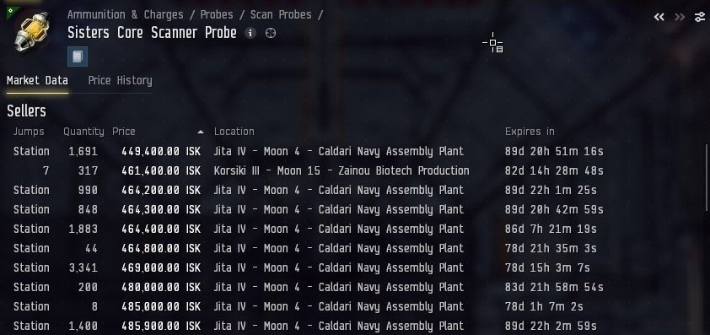Click the Sisters Core Scanner Probe item image

click(32, 31)
